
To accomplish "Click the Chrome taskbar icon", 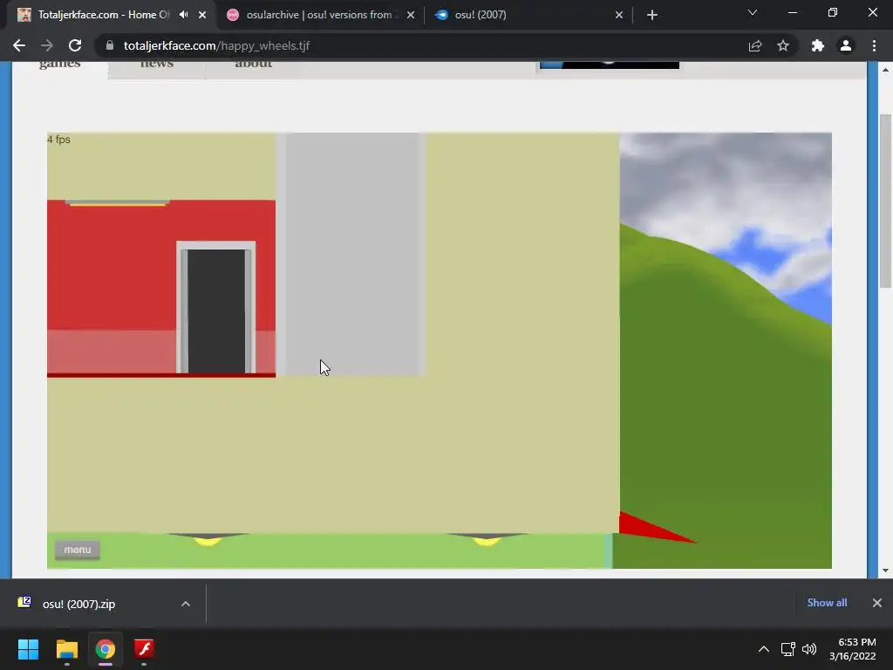I will coord(106,649).
